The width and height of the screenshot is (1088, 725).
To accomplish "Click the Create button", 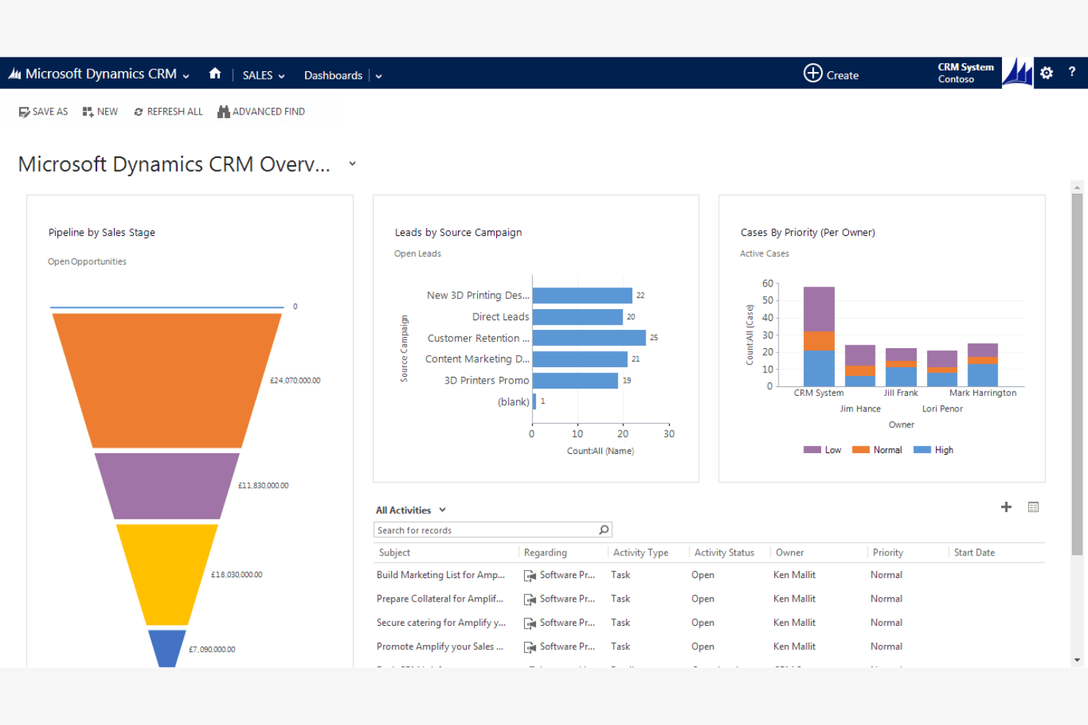I will (831, 74).
